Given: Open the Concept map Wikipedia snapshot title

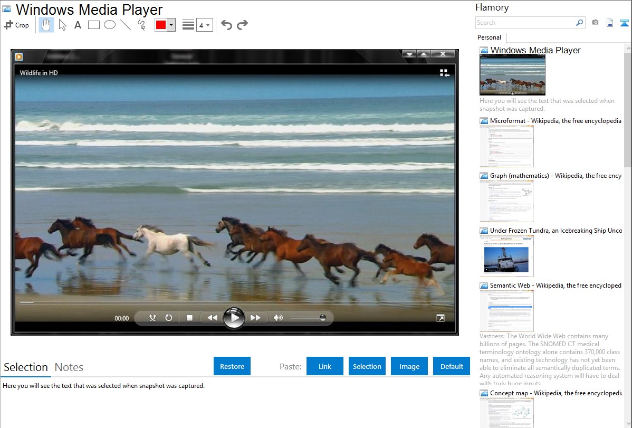Looking at the screenshot, I should pyautogui.click(x=556, y=393).
